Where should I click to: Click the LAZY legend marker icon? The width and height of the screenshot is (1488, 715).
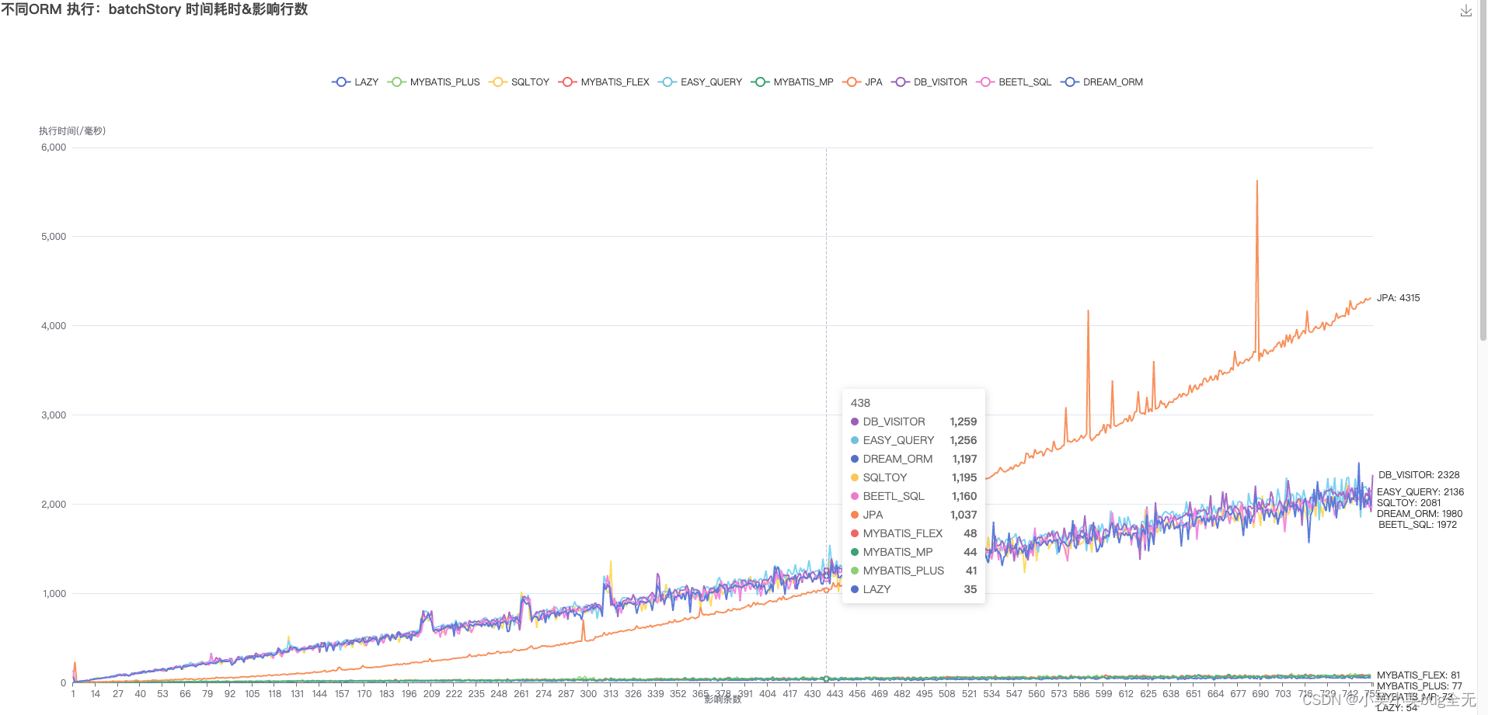point(341,82)
